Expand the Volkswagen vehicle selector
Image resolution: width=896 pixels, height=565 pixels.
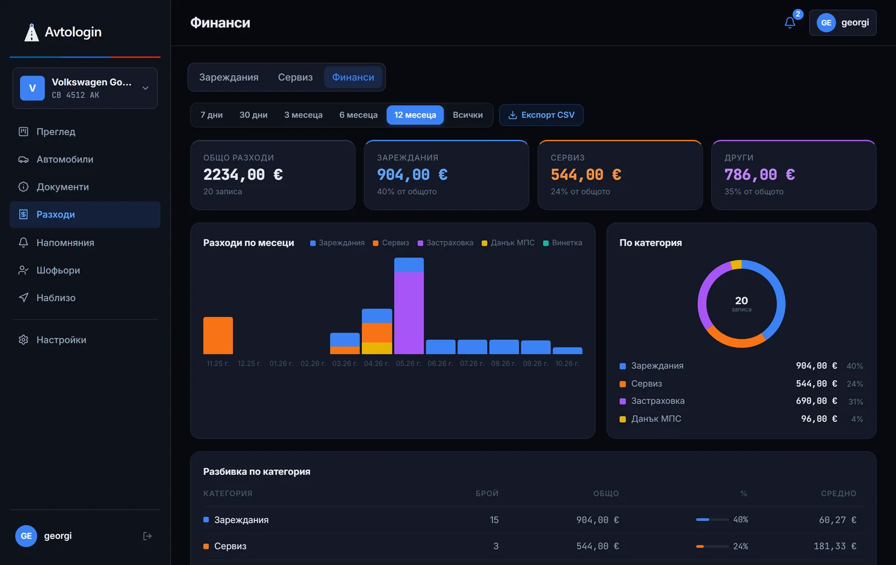point(85,88)
